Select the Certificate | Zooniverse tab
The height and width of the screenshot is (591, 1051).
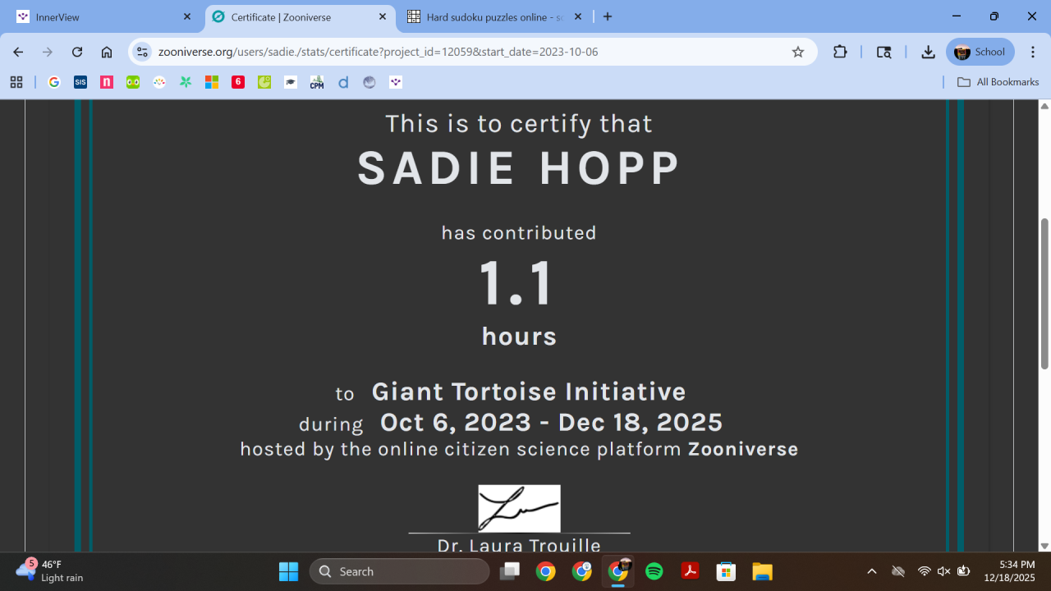coord(300,17)
